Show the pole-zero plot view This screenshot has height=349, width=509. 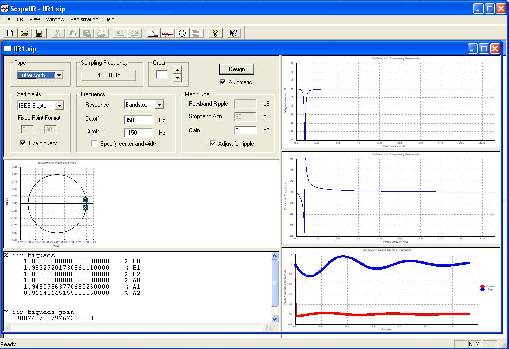click(182, 33)
